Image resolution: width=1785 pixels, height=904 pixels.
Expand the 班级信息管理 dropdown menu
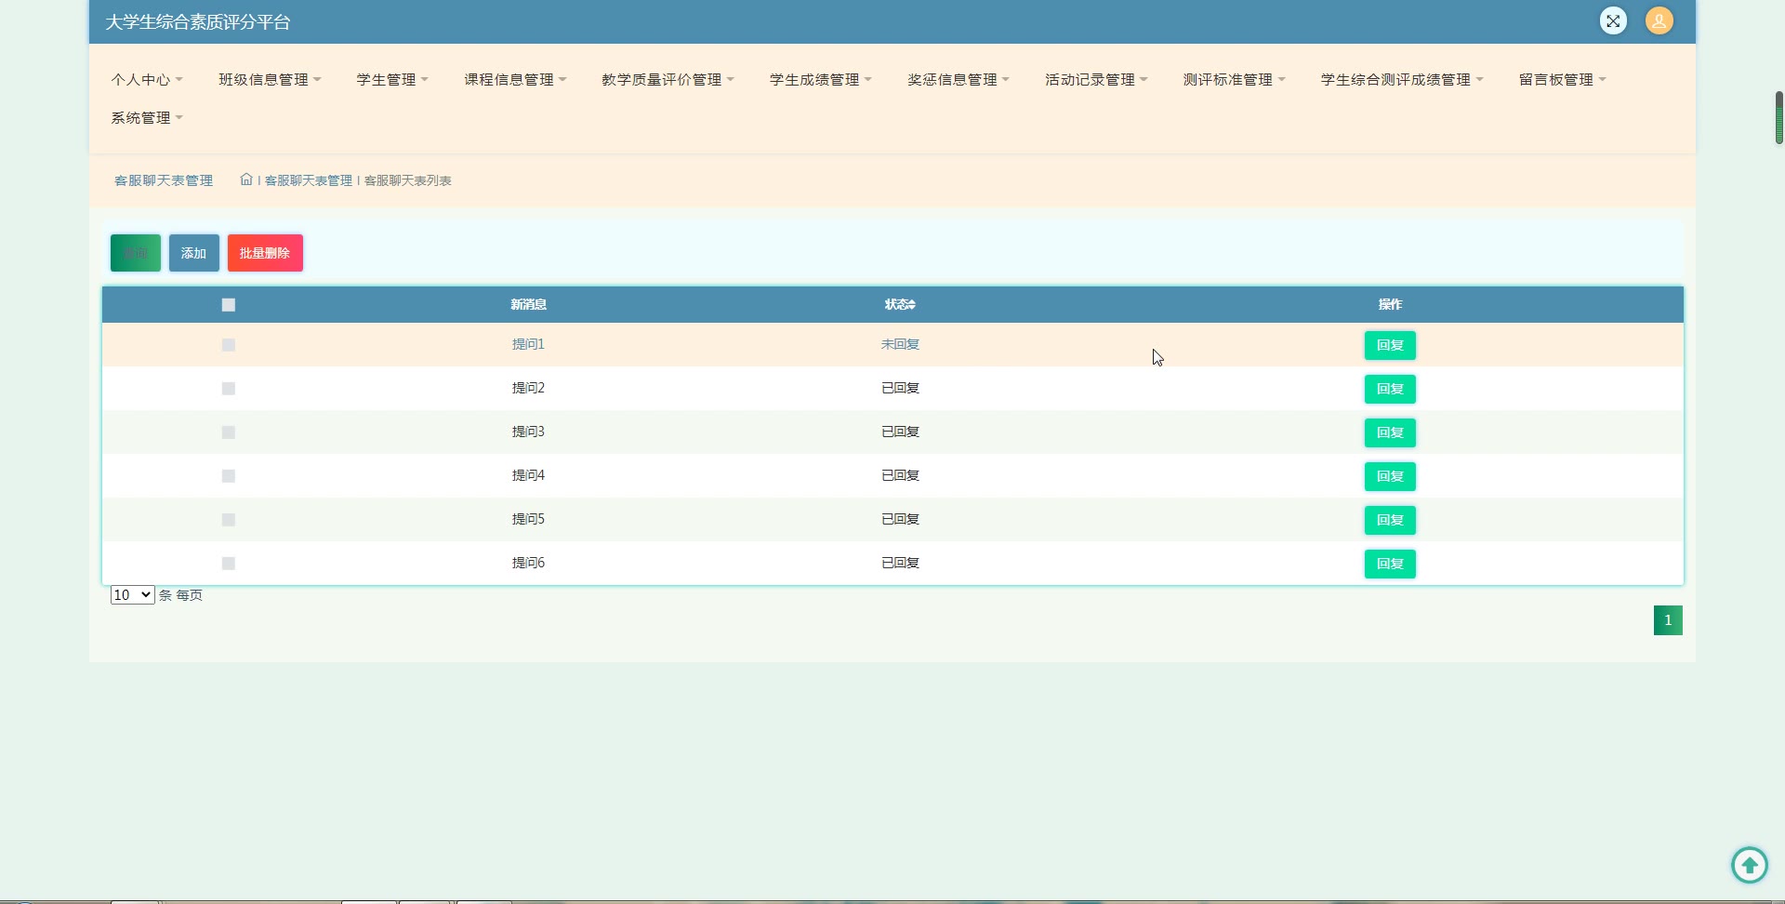pos(270,80)
